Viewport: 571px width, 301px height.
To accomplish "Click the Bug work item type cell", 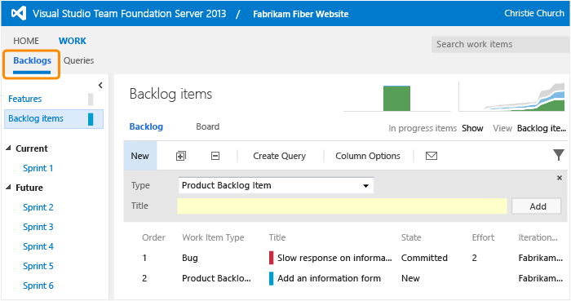I will [x=190, y=258].
